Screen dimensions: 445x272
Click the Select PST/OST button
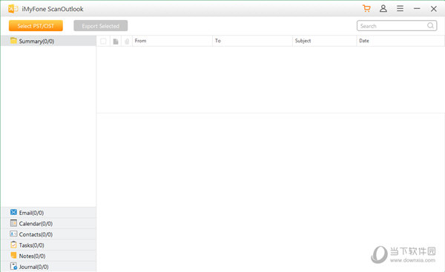[36, 26]
